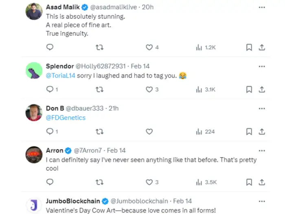Viewport: 285px width, 214px height.
Task: Open more options on Don B's tweet
Action: [x=262, y=108]
